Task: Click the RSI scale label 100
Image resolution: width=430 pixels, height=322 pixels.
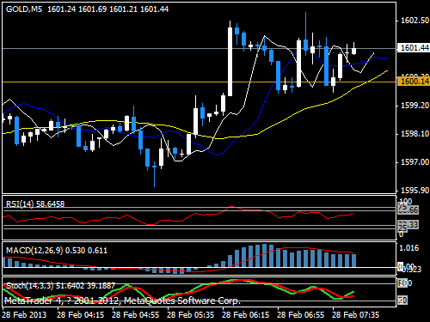Action: [406, 201]
